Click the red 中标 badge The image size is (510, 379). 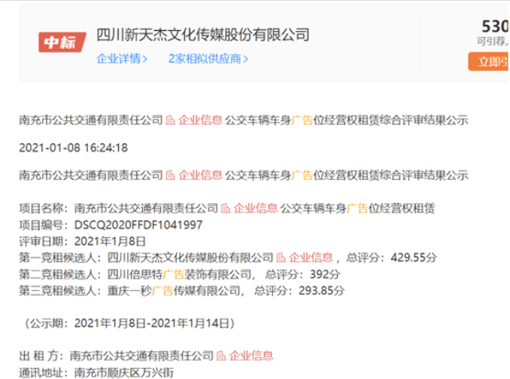(62, 42)
